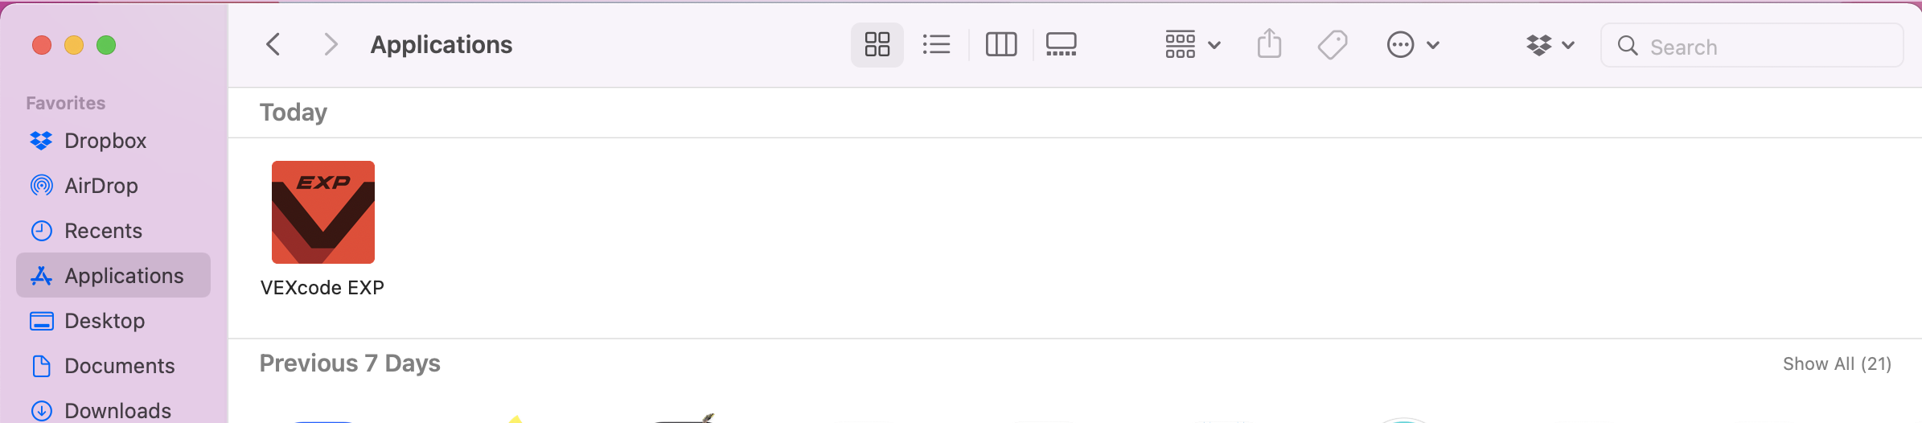The height and width of the screenshot is (423, 1922).
Task: Click the tag icon to edit tags
Action: point(1333,44)
